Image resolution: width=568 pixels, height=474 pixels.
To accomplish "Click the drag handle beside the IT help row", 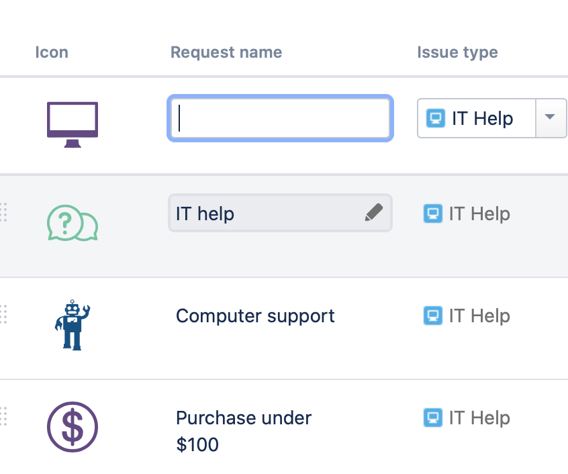I will (3, 212).
